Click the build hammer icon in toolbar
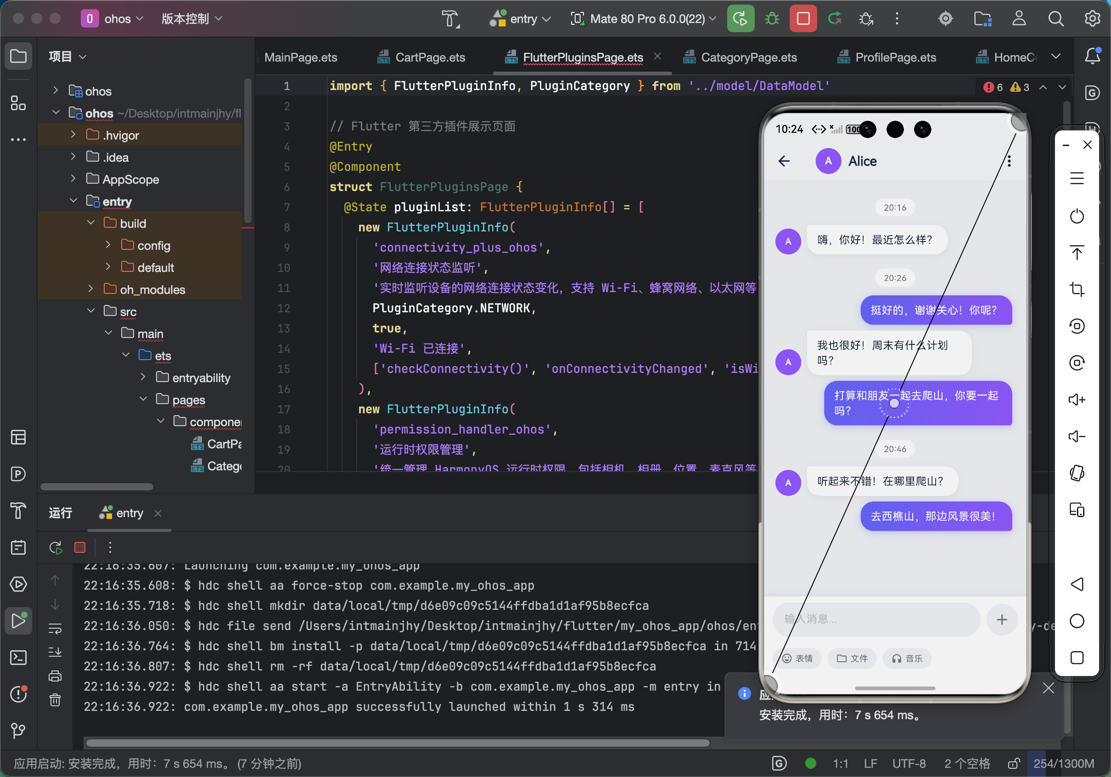 450,19
